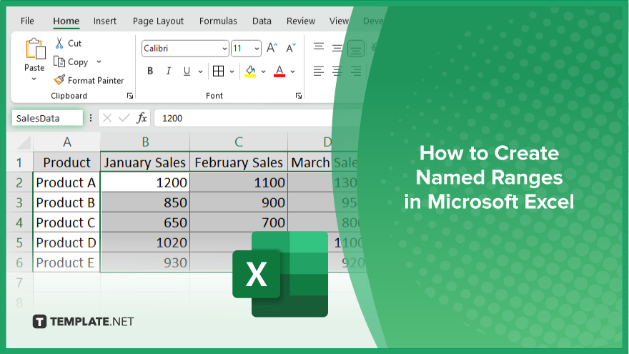The image size is (629, 354).
Task: Click the Cut scissors icon
Action: coord(59,43)
